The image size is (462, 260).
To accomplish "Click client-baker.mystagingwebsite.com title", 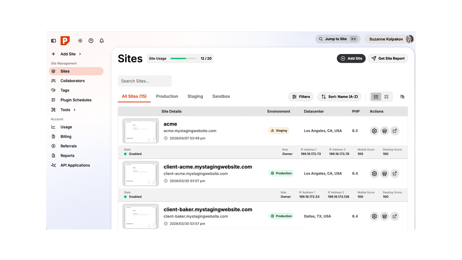I will (208, 210).
